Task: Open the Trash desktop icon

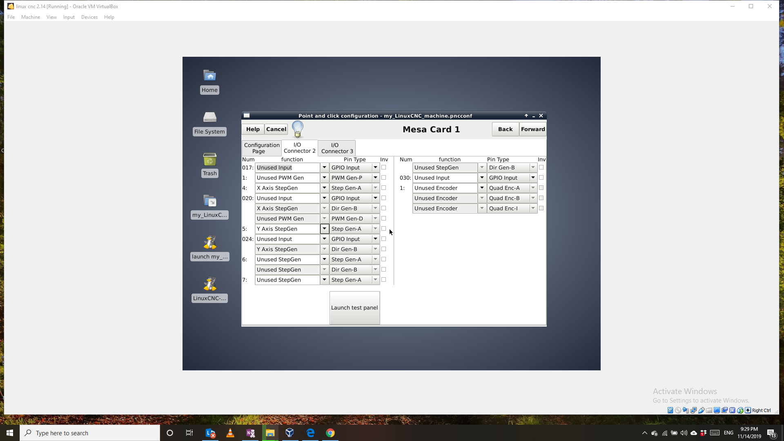Action: [x=209, y=165]
